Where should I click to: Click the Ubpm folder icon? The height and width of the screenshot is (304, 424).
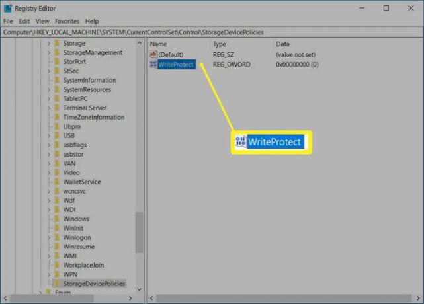coord(57,126)
